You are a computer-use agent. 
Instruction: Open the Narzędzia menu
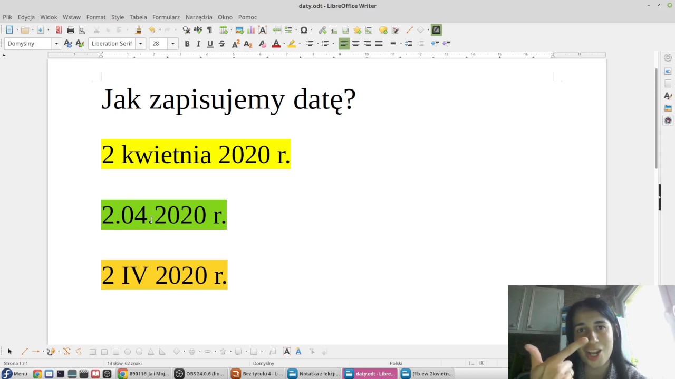pyautogui.click(x=199, y=17)
